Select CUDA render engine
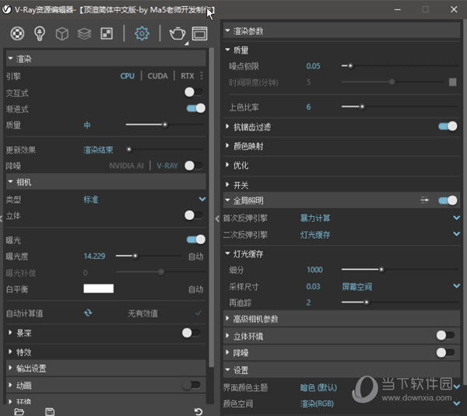Image resolution: width=467 pixels, height=416 pixels. pyautogui.click(x=157, y=76)
